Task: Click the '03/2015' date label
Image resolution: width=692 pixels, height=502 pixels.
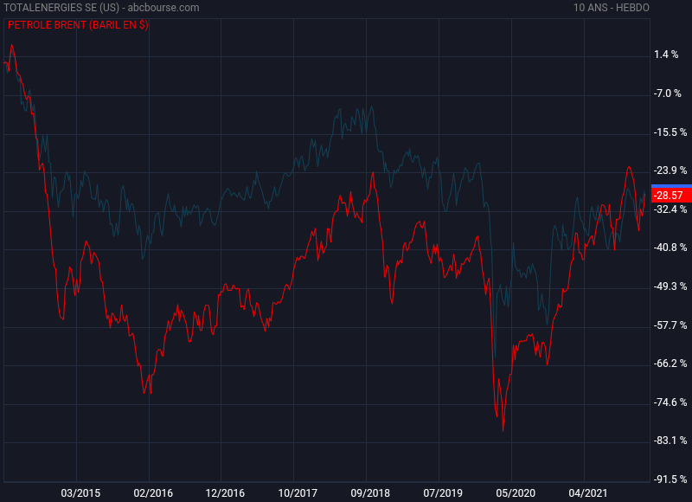Action: [x=80, y=493]
